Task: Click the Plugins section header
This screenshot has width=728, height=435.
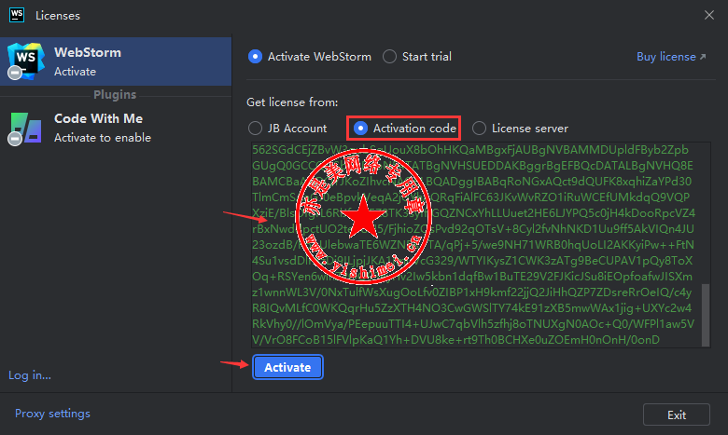Action: click(x=115, y=94)
